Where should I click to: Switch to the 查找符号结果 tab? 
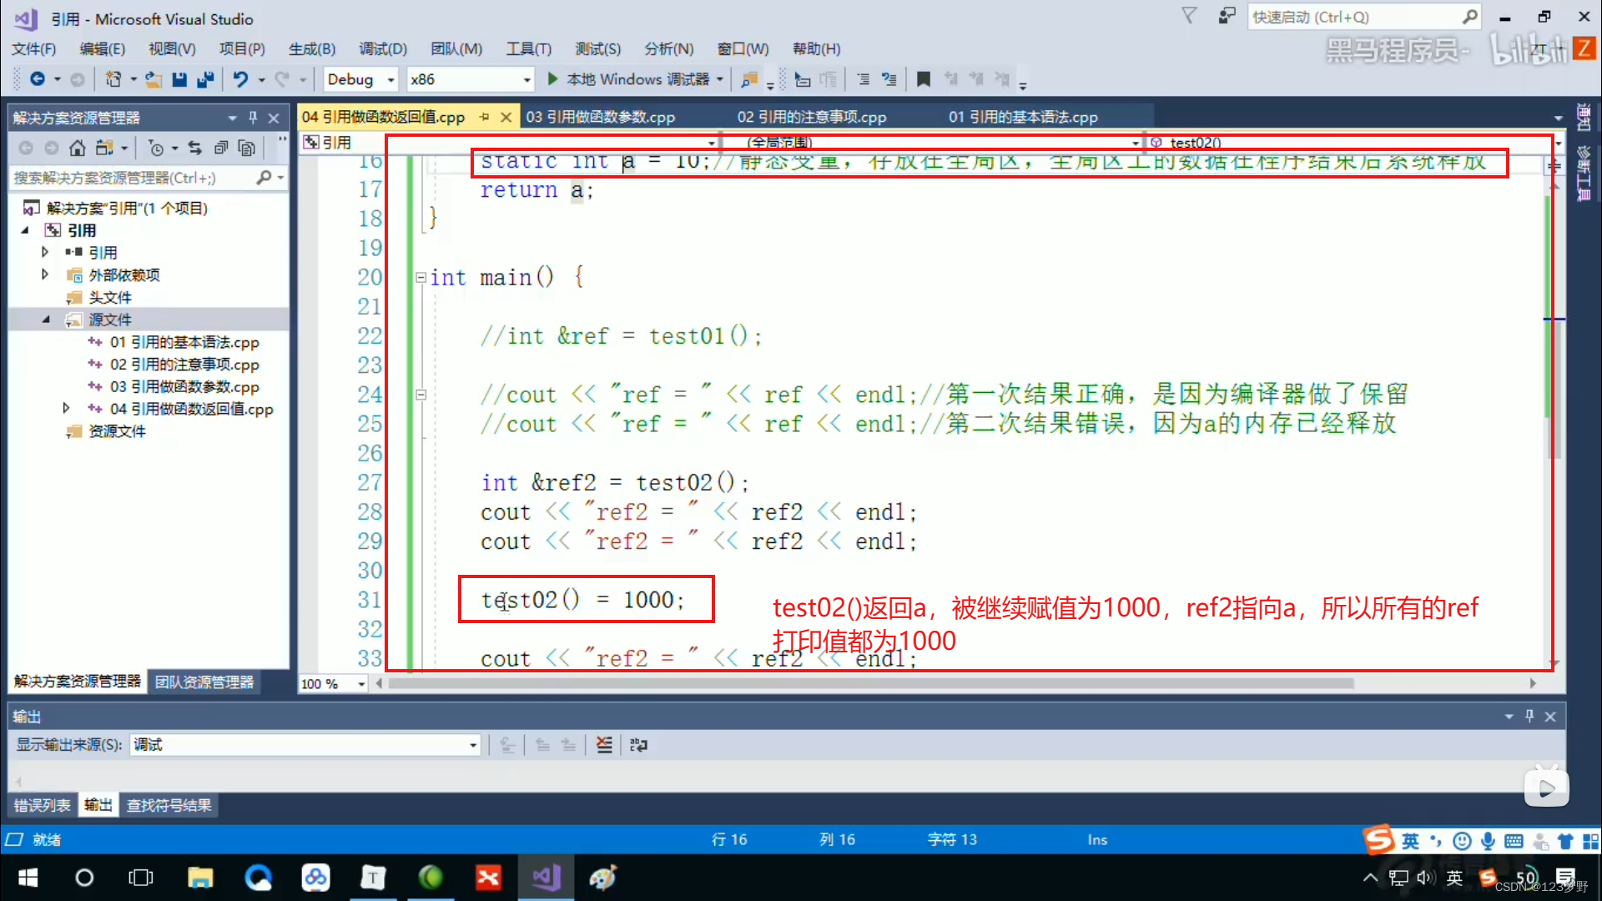(169, 805)
